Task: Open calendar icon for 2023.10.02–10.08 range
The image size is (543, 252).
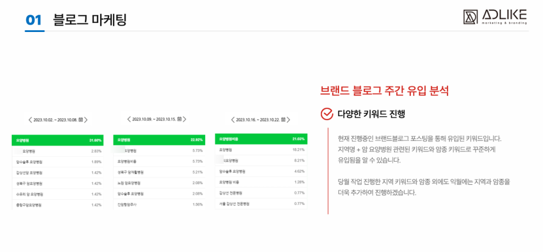Action: click(x=80, y=120)
